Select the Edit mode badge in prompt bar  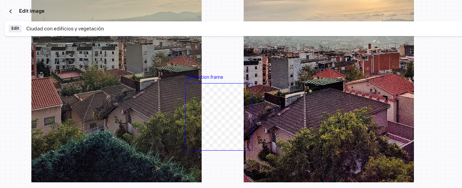[15, 29]
